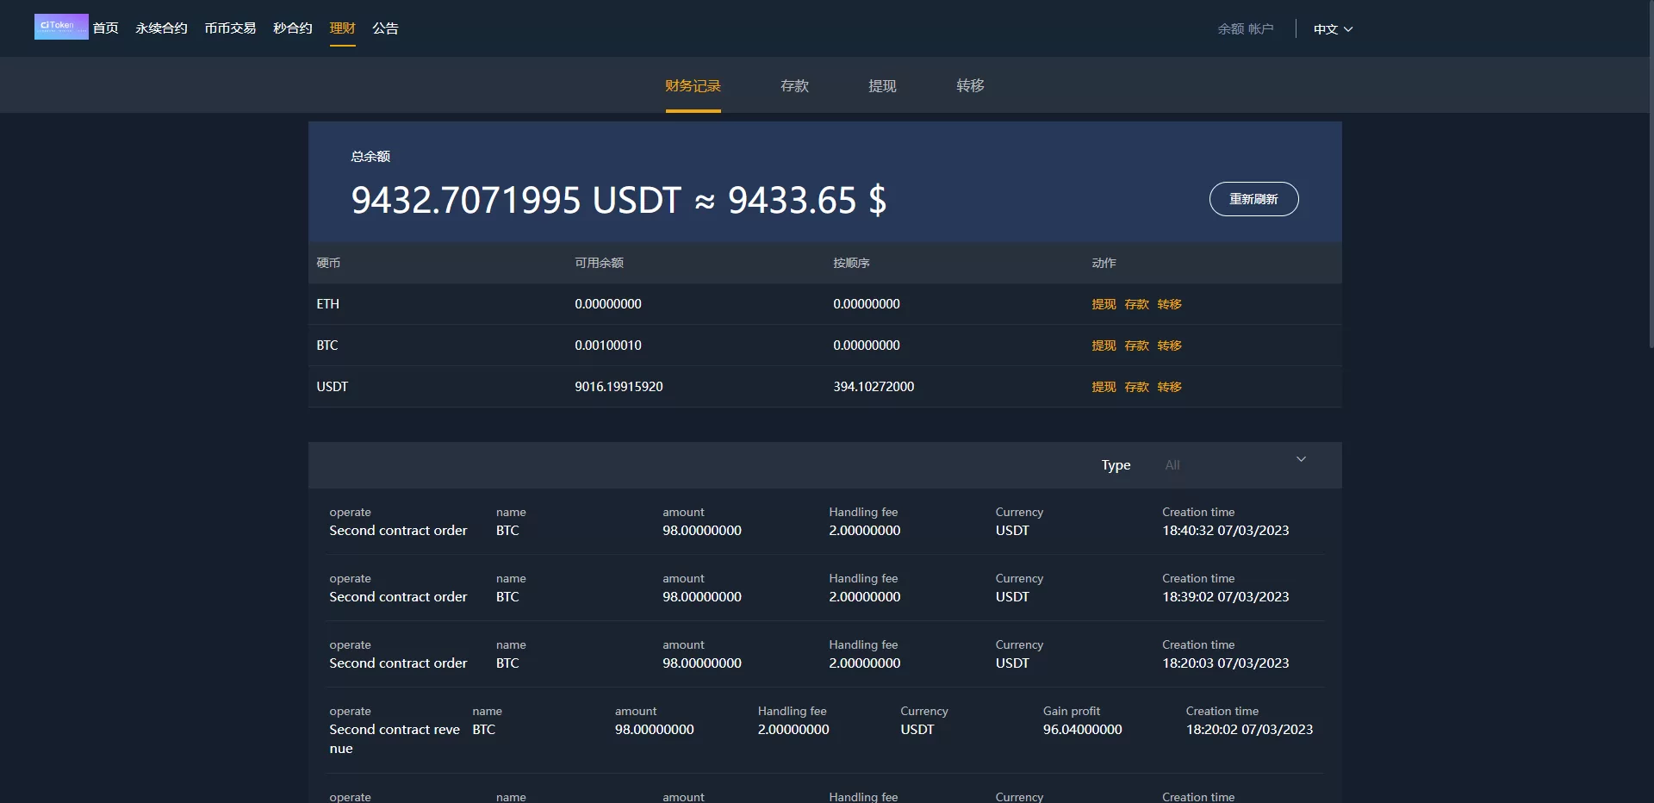Go to 永续合约 perpetual contracts

click(x=161, y=28)
